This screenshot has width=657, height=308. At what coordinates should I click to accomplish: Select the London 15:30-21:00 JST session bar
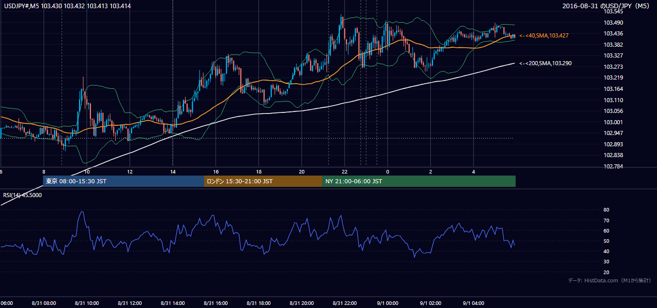(263, 181)
